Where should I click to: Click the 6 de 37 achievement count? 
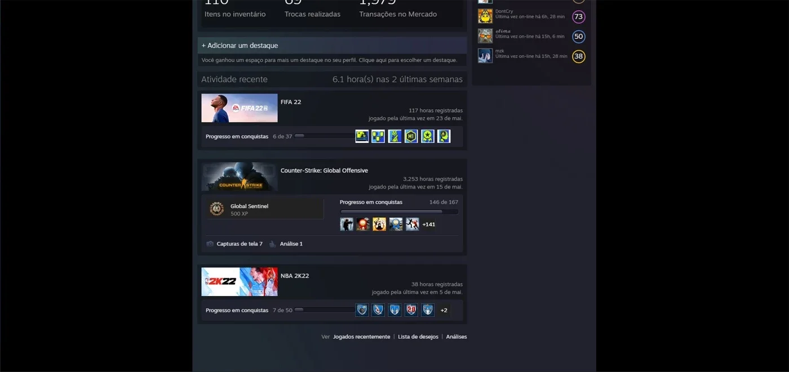pyautogui.click(x=282, y=136)
